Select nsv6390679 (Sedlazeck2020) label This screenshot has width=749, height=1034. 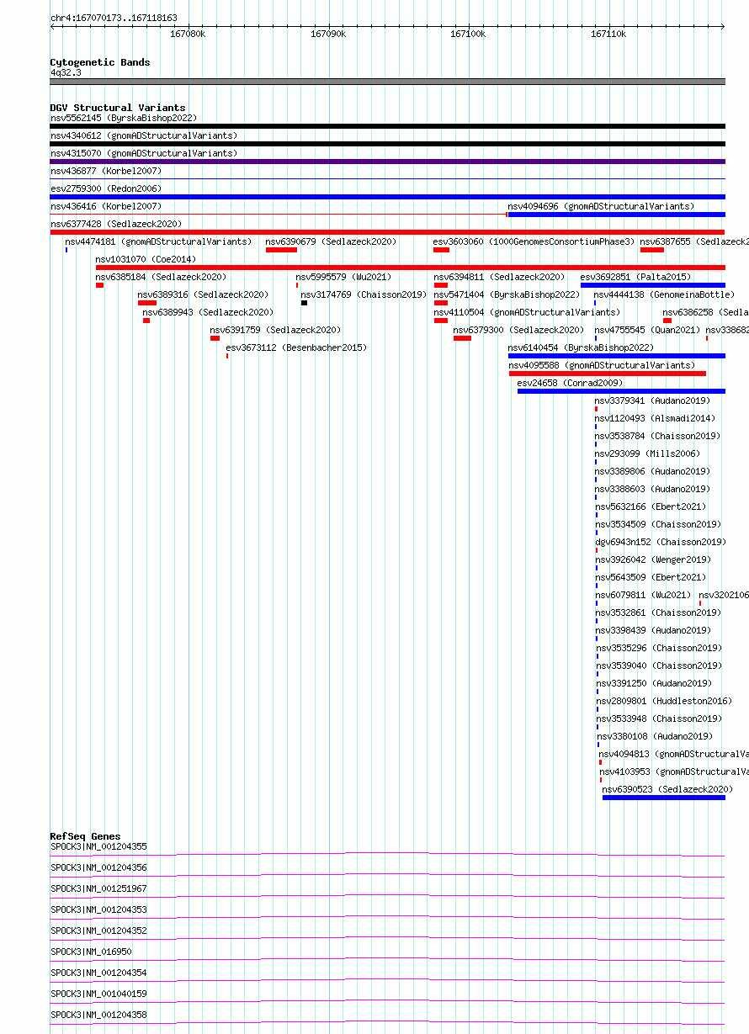331,241
